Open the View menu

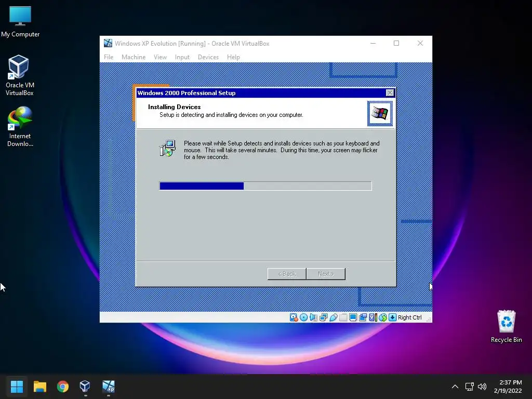pyautogui.click(x=160, y=57)
